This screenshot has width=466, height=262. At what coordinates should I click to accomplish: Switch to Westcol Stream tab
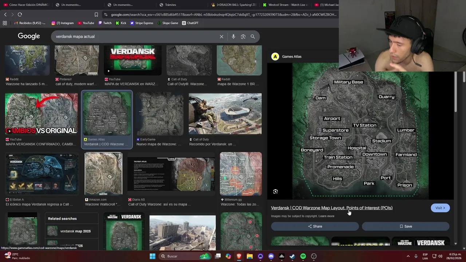pos(286,5)
